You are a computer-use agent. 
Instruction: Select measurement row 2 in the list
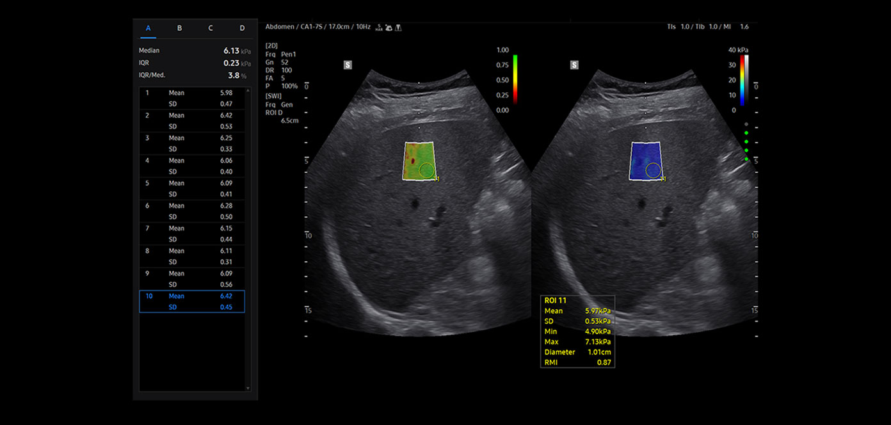pyautogui.click(x=192, y=121)
